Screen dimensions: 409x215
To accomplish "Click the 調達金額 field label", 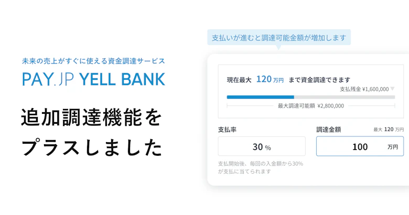I will point(329,129).
